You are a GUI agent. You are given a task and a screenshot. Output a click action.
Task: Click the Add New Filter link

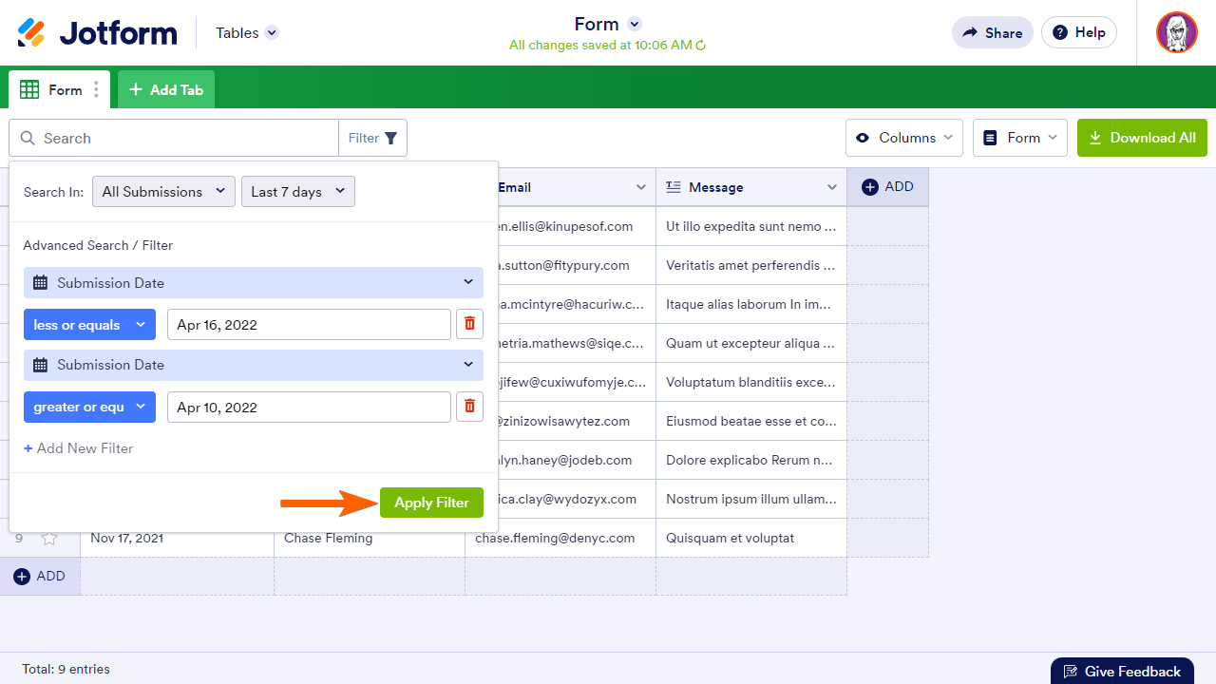(79, 448)
